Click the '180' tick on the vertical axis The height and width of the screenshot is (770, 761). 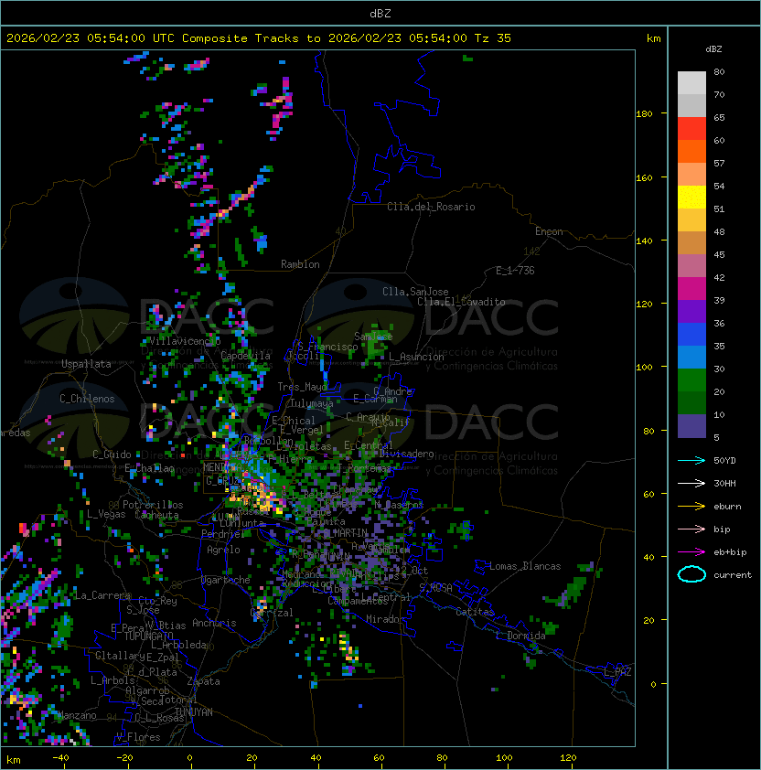pos(644,114)
